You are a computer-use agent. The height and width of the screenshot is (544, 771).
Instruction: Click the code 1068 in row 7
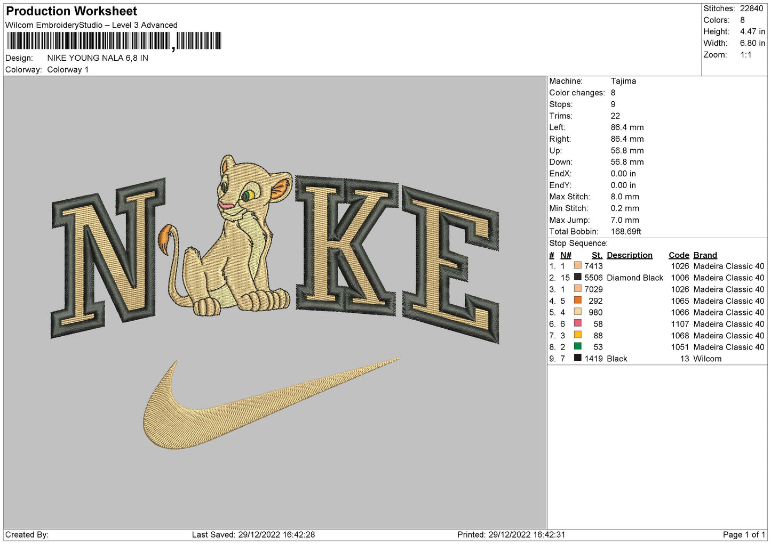tap(680, 336)
